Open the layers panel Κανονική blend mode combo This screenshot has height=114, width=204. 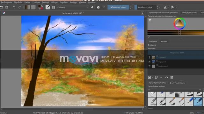[176, 48]
